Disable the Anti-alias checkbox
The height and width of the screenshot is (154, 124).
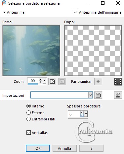tap(28, 133)
